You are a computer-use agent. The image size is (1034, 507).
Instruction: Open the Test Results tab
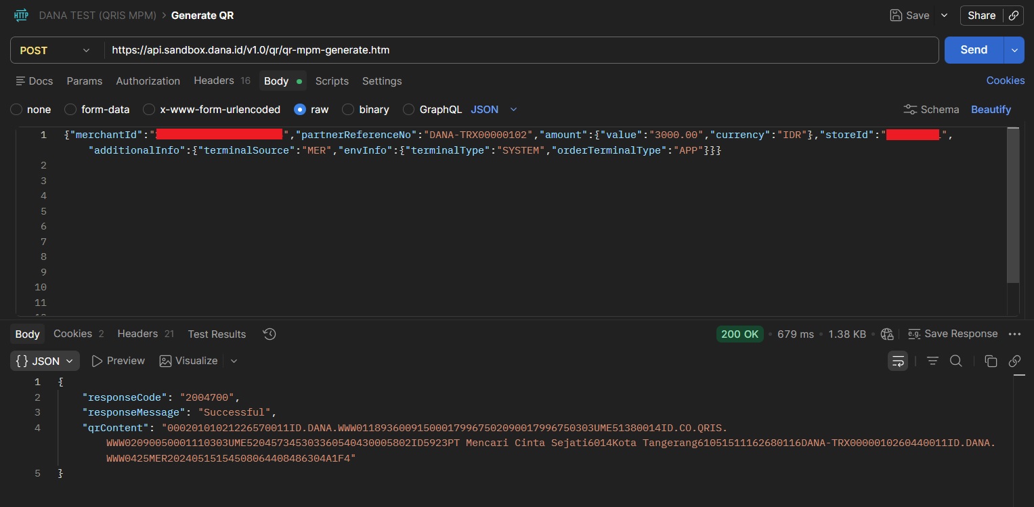tap(217, 334)
